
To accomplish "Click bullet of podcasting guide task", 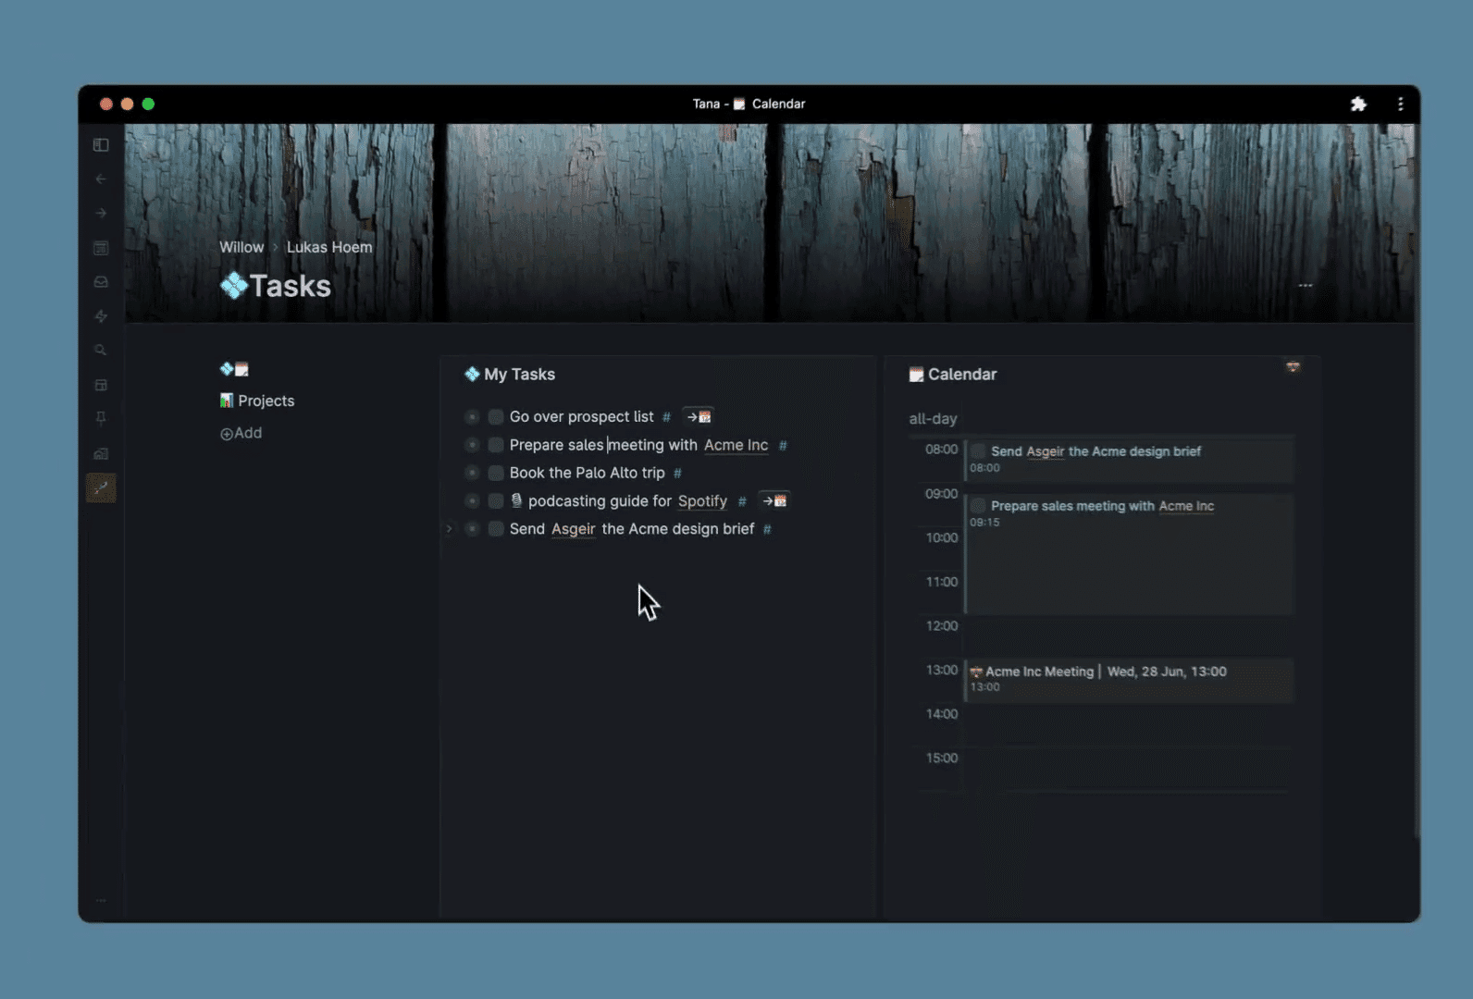I will click(x=472, y=500).
